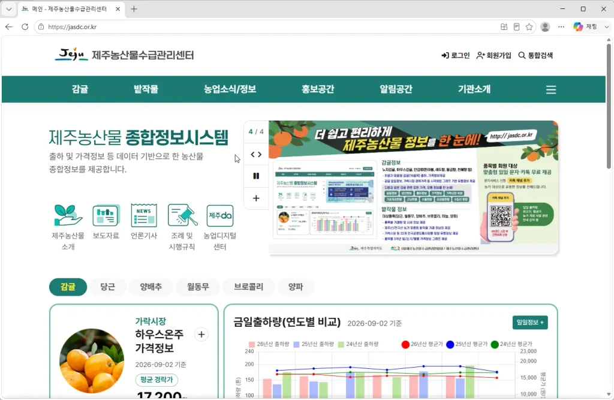Open browser toolbar dropdown near 채팅
This screenshot has width=614, height=400.
point(607,26)
